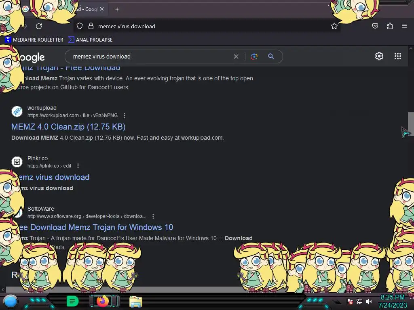414x310 pixels.
Task: Open the ANAL PROLAPSE bookmark
Action: coord(90,40)
